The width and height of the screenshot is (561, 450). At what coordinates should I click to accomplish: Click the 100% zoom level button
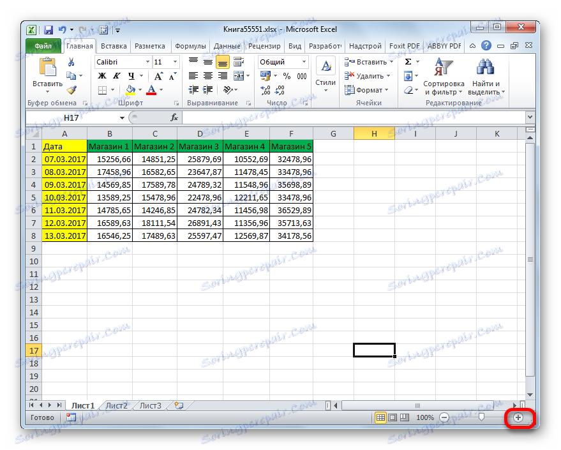425,417
